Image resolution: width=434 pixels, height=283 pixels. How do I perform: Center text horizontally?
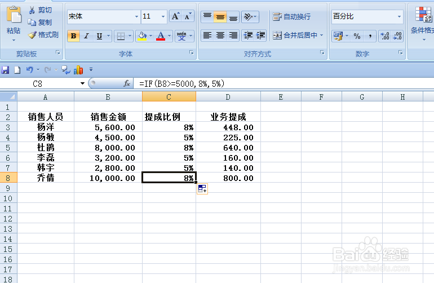220,36
